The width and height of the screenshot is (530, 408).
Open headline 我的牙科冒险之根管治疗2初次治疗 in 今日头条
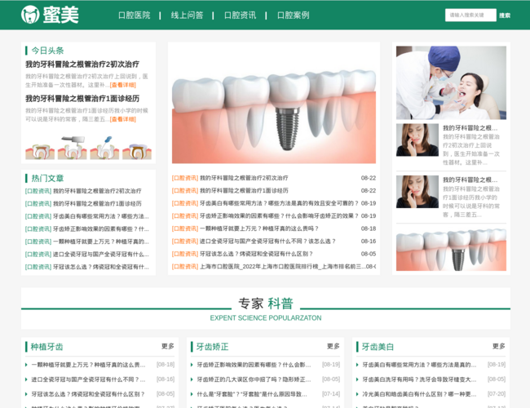click(82, 64)
